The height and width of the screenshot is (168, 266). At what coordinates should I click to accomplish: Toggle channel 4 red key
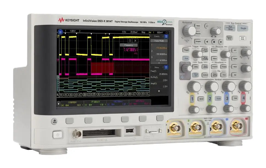[x=244, y=98]
